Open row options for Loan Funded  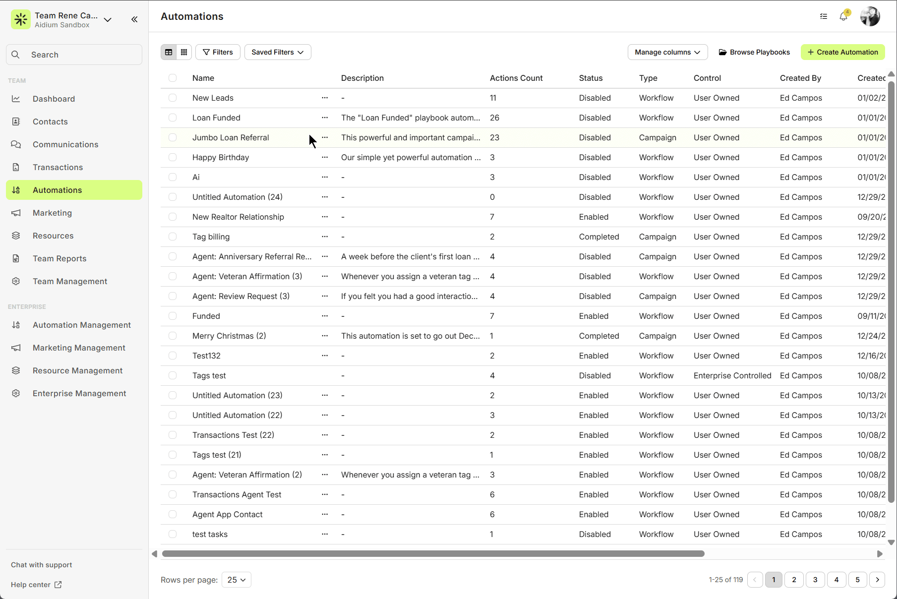325,118
